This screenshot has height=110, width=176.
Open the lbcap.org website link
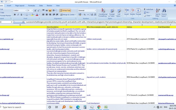[4, 95]
